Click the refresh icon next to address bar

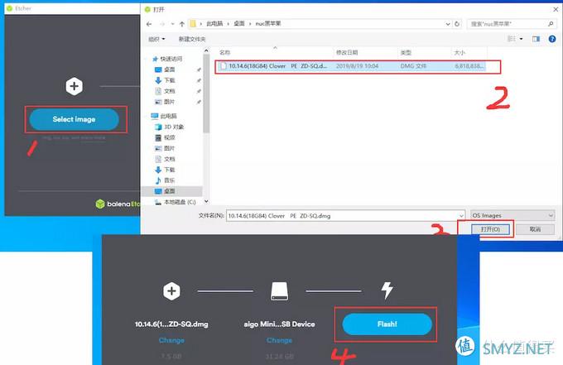coord(457,24)
